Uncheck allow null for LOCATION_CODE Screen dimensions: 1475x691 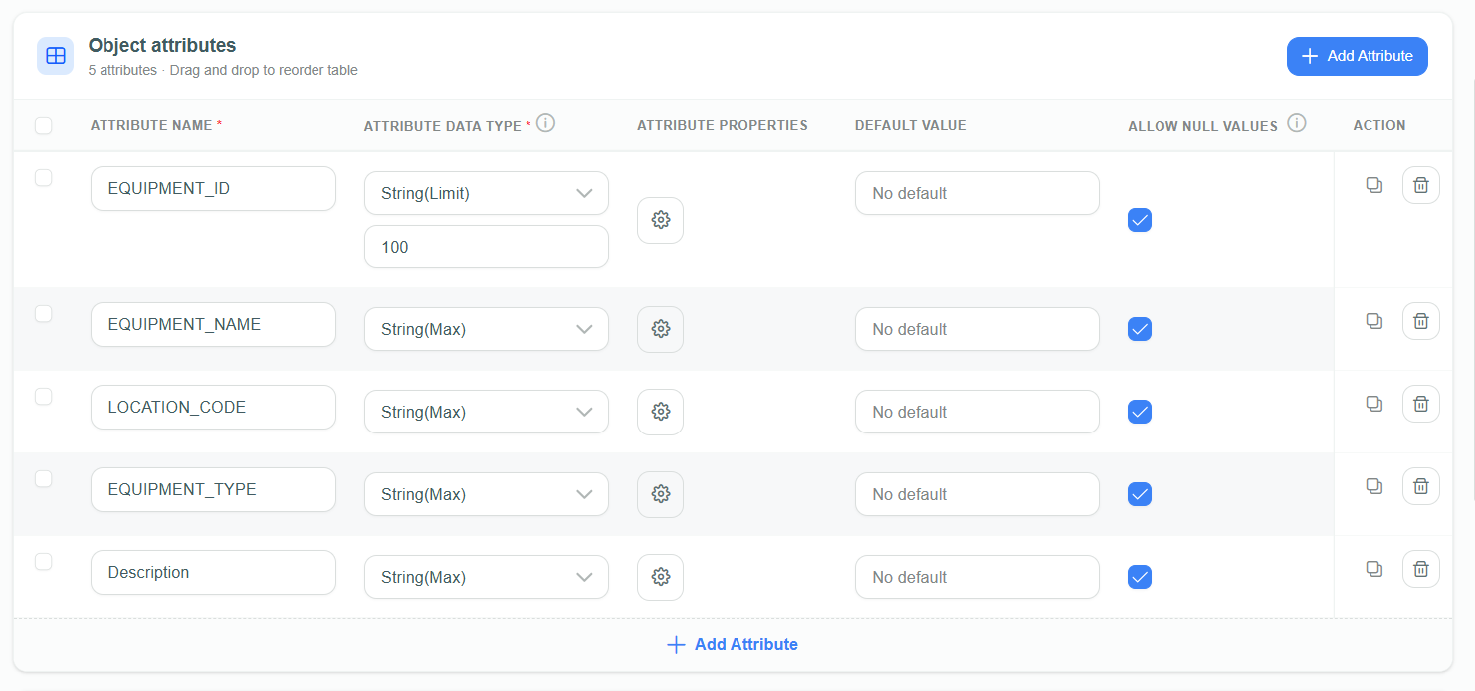(1140, 412)
